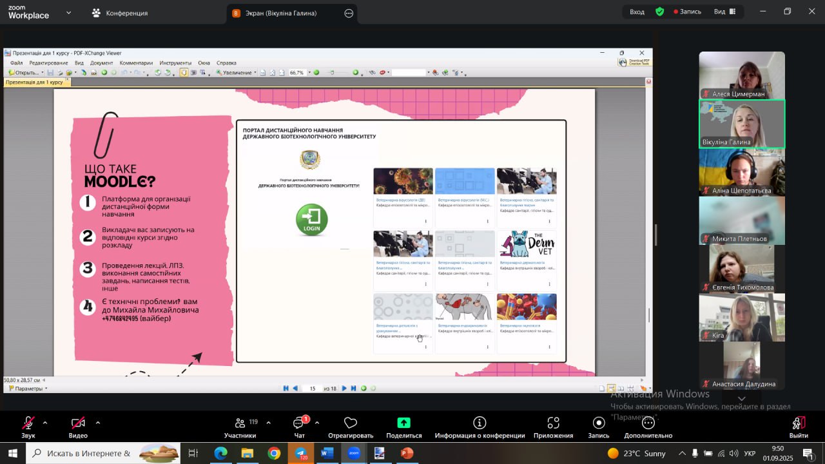This screenshot has width=825, height=464.
Task: Select Экран (Вікуліна Галина) tab
Action: click(292, 13)
